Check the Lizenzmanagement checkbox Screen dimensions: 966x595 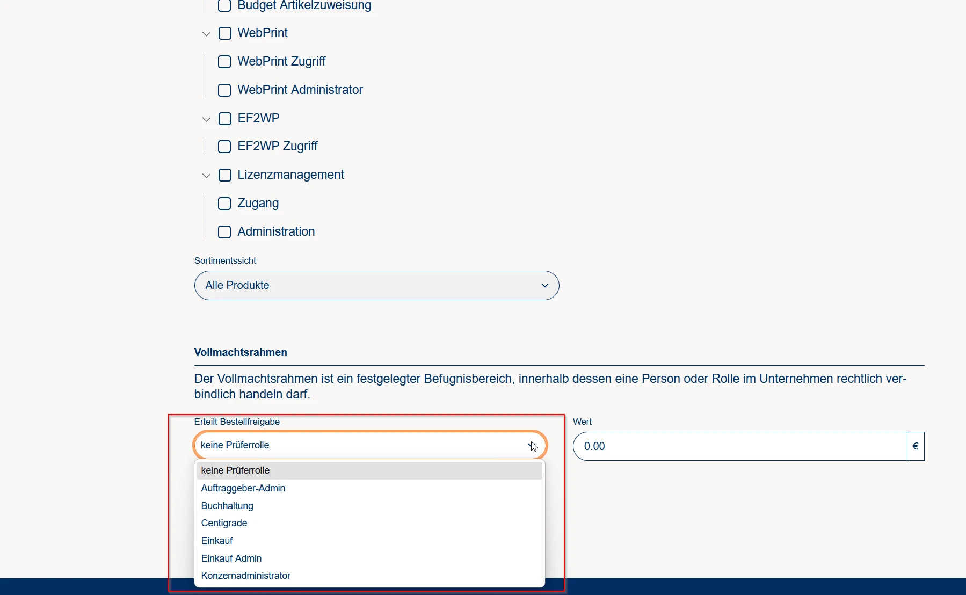click(225, 175)
